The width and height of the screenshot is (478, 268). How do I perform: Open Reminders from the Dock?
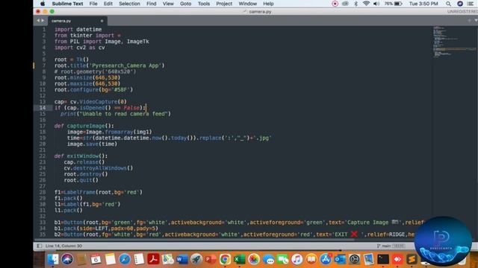pos(139,259)
